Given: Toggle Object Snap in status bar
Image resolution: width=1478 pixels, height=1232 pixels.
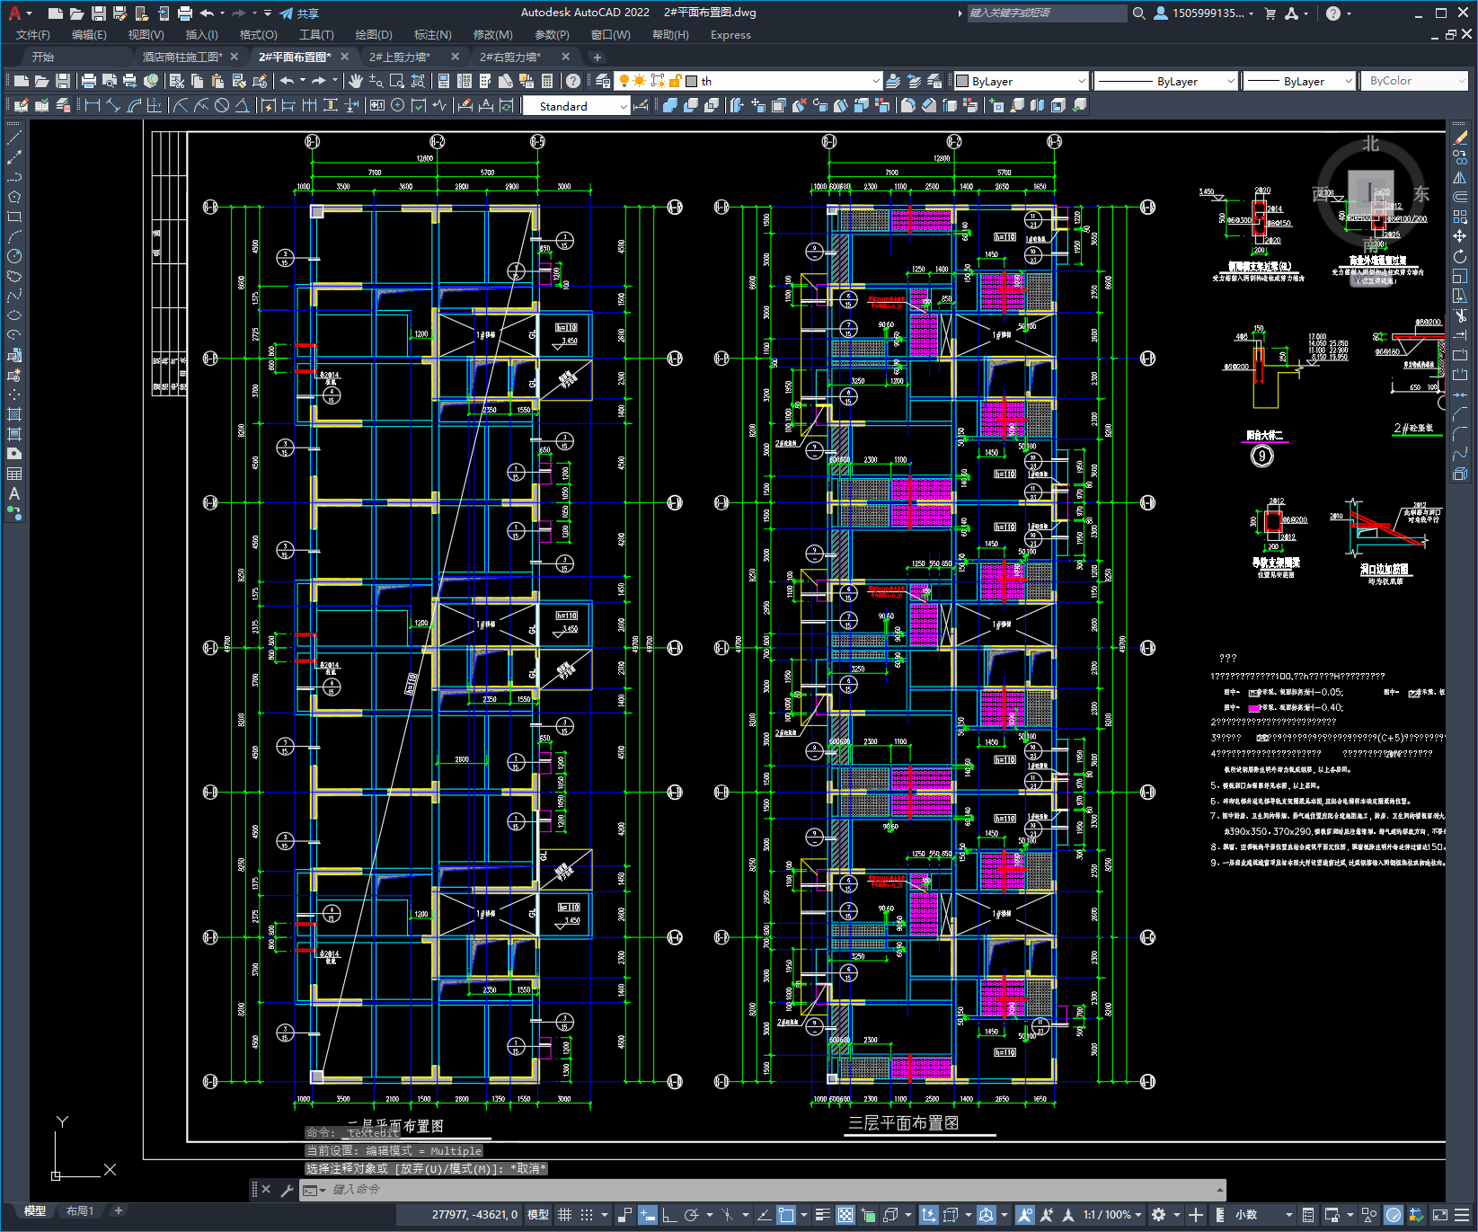Looking at the screenshot, I should pyautogui.click(x=786, y=1215).
